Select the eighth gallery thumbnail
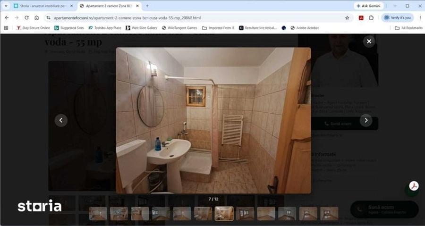Viewport: 425px width, 226px height. [x=245, y=214]
